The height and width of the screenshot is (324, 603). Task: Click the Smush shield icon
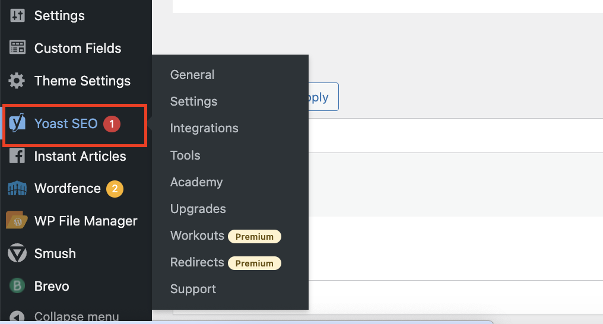17,253
